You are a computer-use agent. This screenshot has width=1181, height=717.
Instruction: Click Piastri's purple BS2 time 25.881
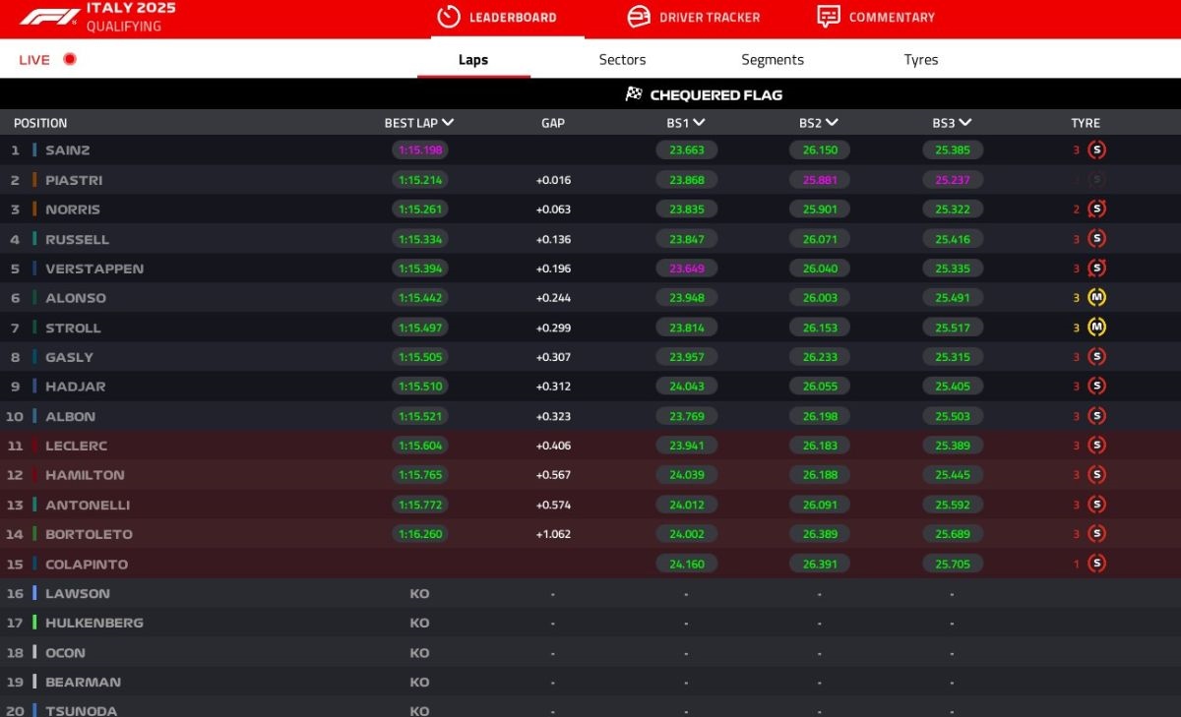pyautogui.click(x=819, y=180)
